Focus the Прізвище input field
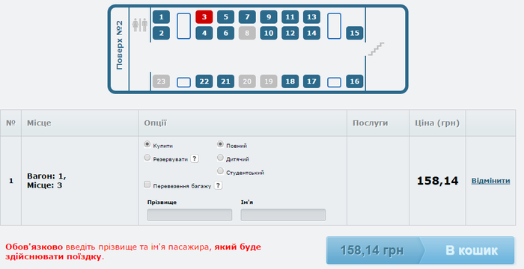 189,215
